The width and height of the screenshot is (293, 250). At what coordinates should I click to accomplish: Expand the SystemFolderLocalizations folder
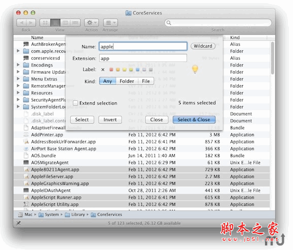pyautogui.click(x=18, y=106)
